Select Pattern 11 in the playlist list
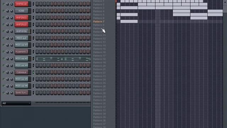The height and width of the screenshot is (128, 227). [x=99, y=35]
